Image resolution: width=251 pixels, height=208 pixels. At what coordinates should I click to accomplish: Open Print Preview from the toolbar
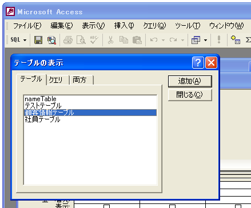[x=81, y=40]
